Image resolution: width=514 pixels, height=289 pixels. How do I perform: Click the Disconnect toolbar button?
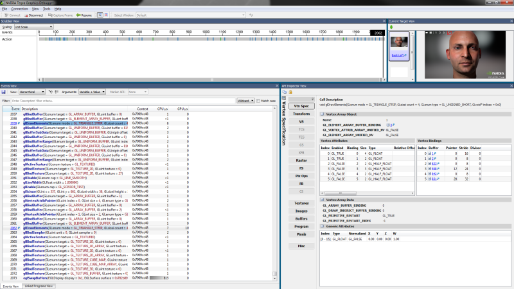point(34,15)
